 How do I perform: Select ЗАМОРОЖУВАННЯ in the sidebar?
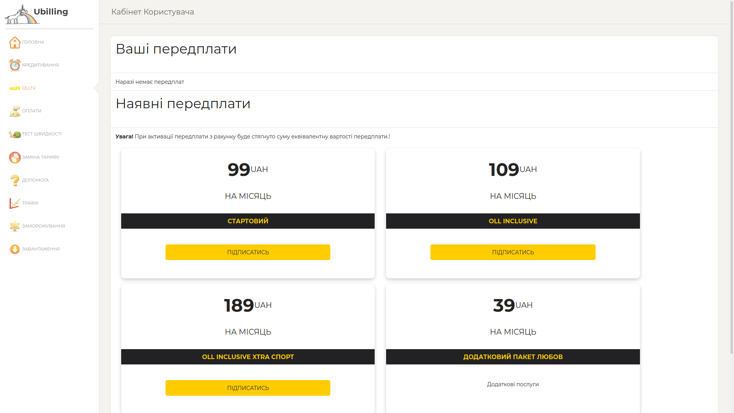click(x=44, y=226)
